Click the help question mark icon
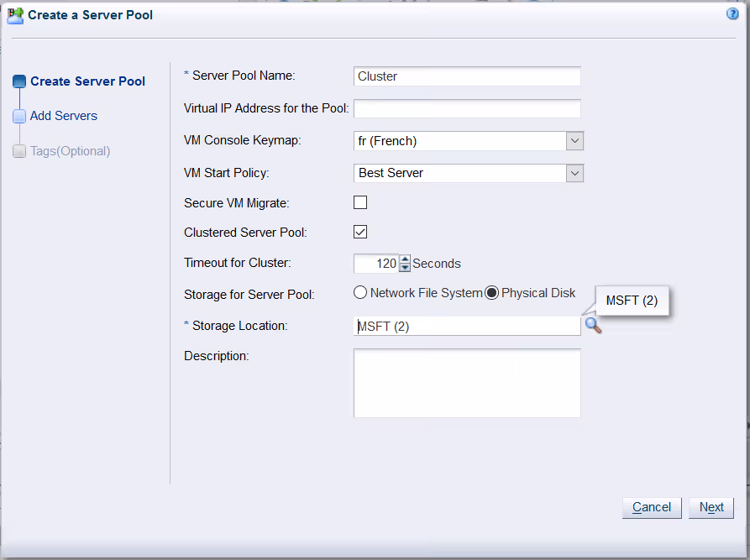The image size is (750, 560). point(732,14)
